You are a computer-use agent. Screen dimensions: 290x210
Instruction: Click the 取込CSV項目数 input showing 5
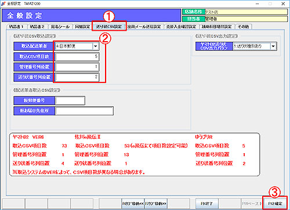pyautogui.click(x=77, y=56)
